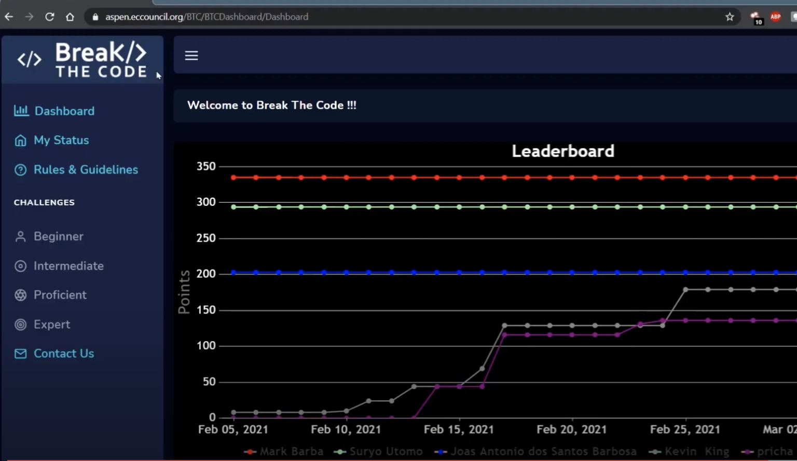Reload the page in browser
797x461 pixels.
[49, 17]
